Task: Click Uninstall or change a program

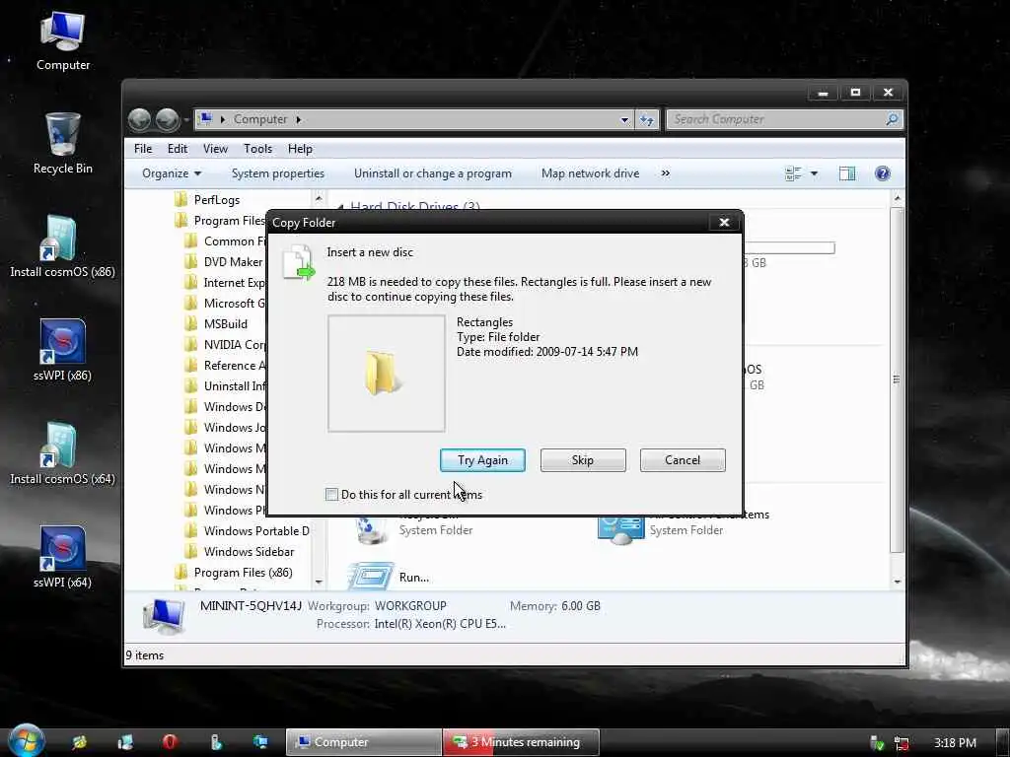Action: (x=433, y=173)
